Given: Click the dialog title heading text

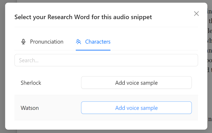Looking at the screenshot, I should click(83, 17).
